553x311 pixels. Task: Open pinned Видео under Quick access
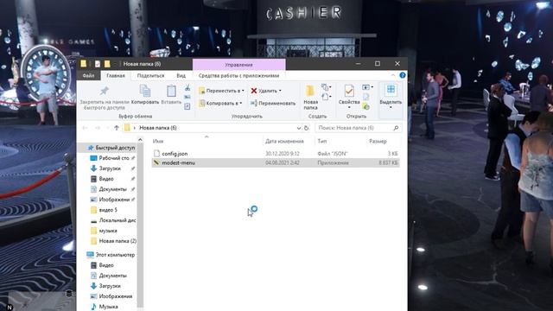coord(106,179)
